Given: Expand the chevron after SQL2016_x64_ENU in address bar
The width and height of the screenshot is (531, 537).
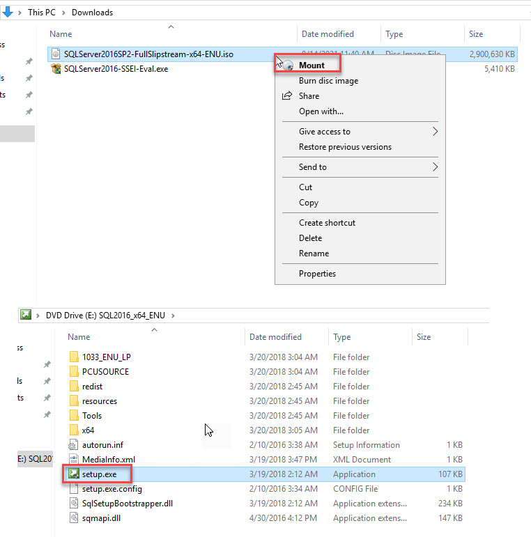Looking at the screenshot, I should (173, 315).
